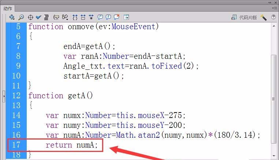Click the scrollbar up arrow

[274, 26]
